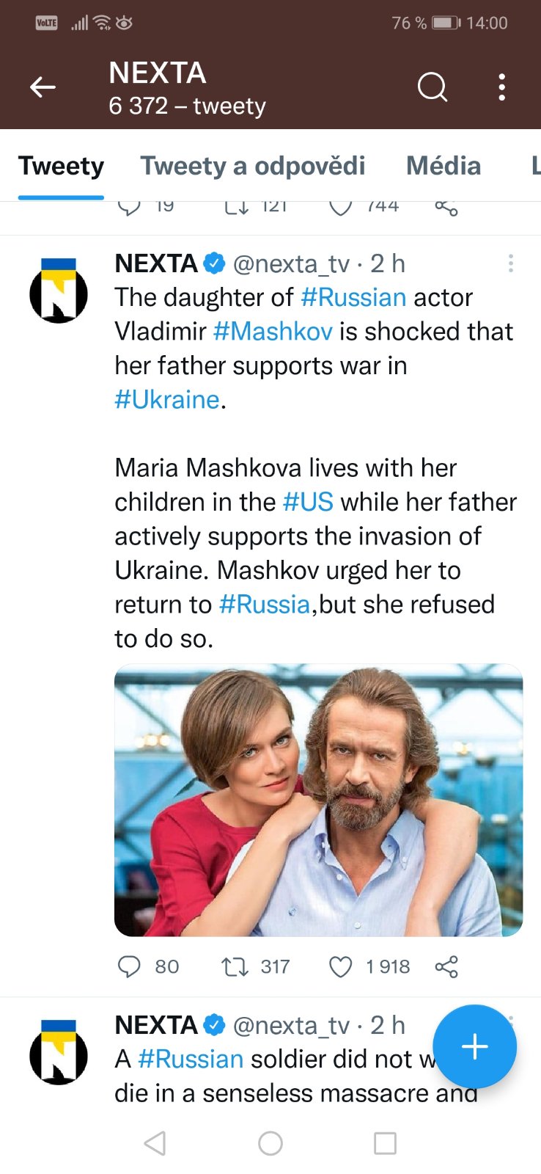Switch to the Tweety a odpovědi tab
Viewport: 541px width, 1174px height.
253,166
